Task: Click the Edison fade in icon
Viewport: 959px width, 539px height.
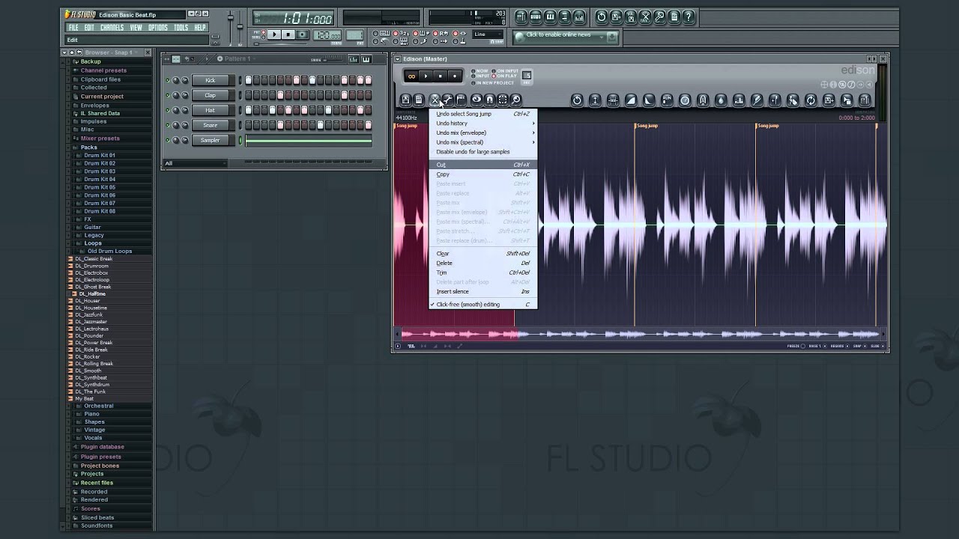Action: [632, 100]
